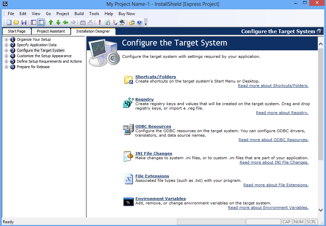The height and width of the screenshot is (226, 326).
Task: Read more about Registry
Action: (x=282, y=113)
